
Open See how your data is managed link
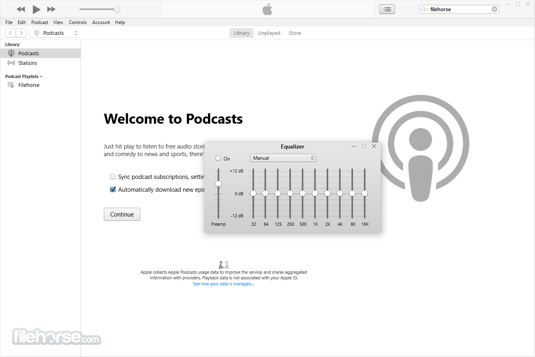224,284
